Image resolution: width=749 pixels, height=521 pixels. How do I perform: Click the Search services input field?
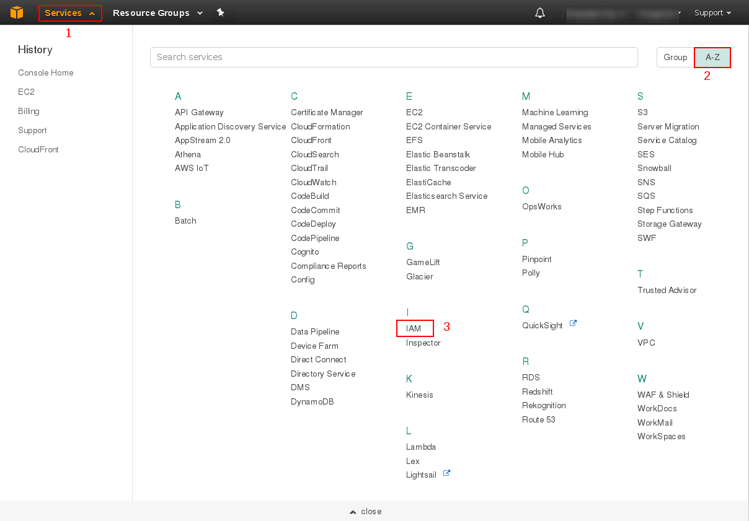point(394,57)
